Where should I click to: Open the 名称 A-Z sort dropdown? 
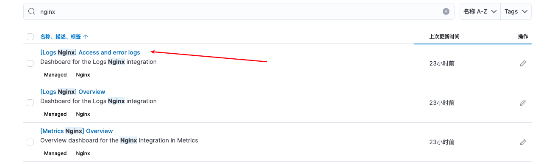[x=480, y=11]
